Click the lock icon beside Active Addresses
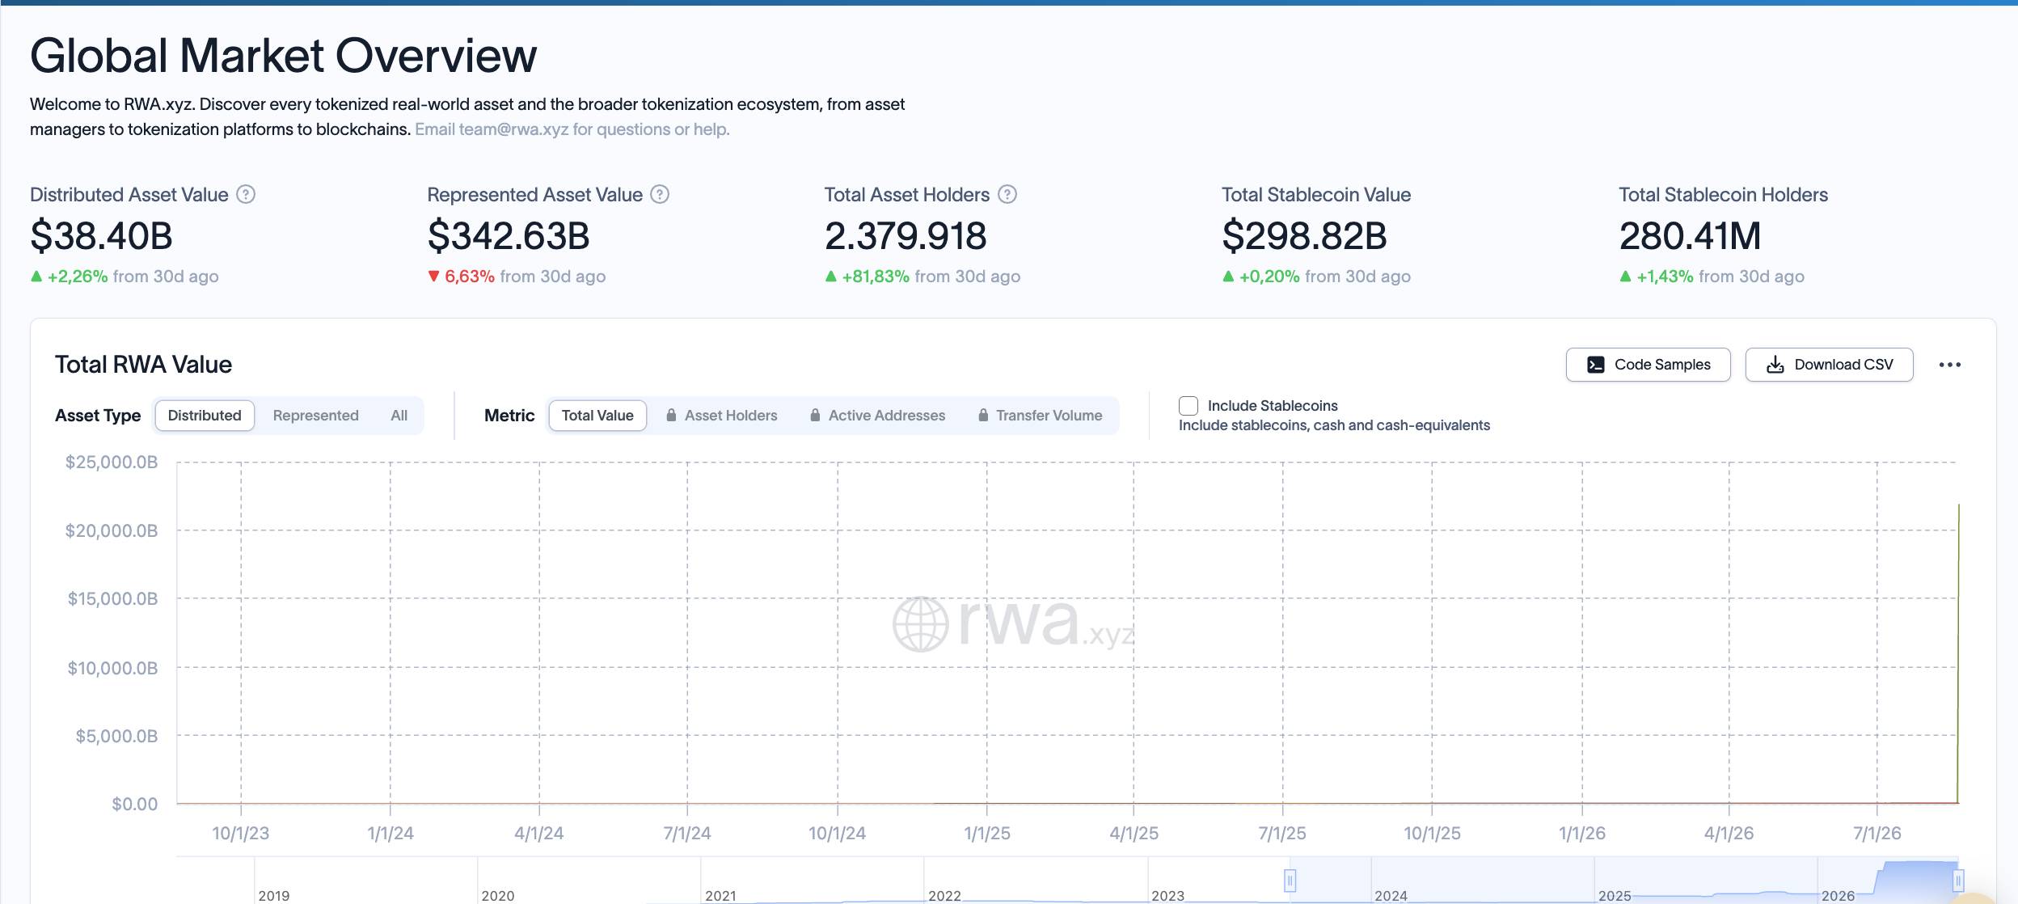2018x904 pixels. [815, 415]
